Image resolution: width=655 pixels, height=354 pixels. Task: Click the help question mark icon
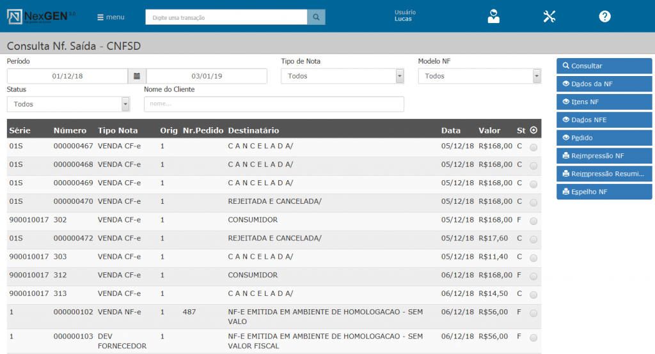coord(604,17)
